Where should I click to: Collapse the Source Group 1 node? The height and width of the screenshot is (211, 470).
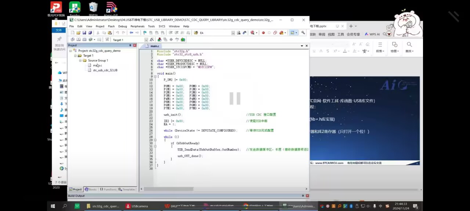tap(80, 60)
